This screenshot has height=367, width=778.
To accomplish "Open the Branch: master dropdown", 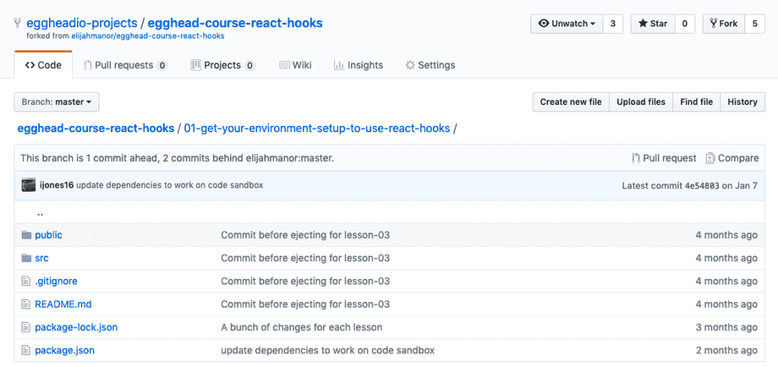I will (57, 102).
